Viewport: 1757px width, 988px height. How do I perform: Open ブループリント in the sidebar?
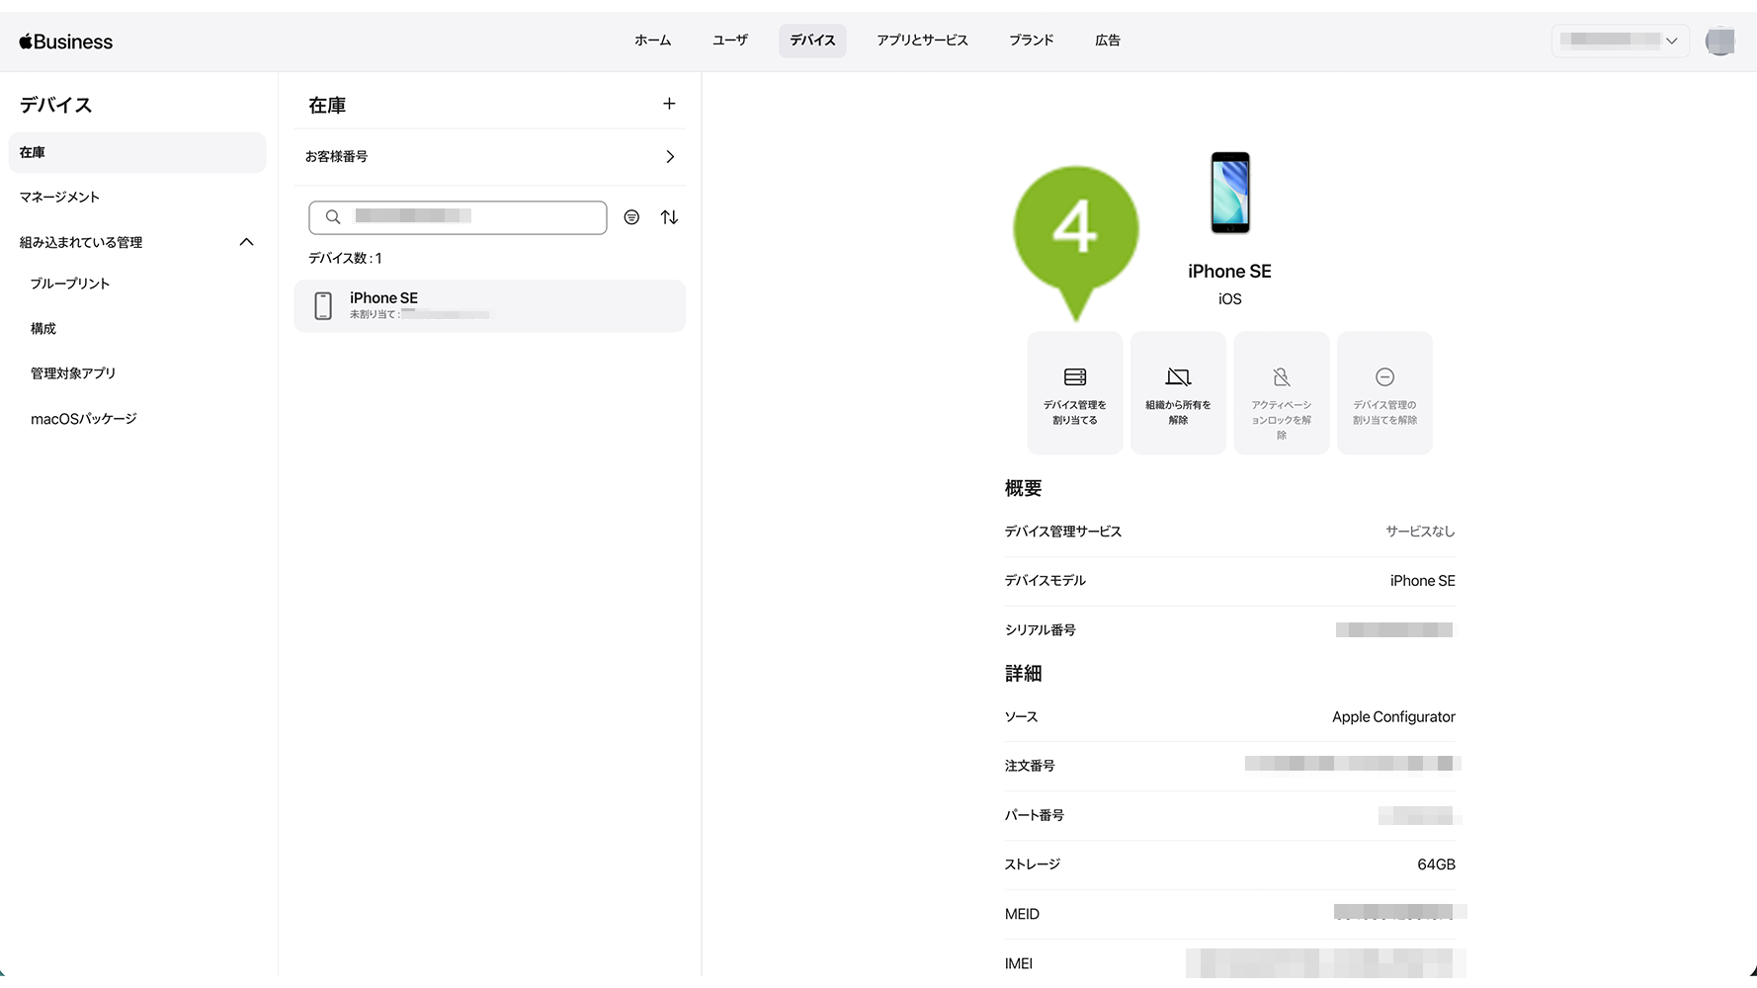tap(70, 284)
